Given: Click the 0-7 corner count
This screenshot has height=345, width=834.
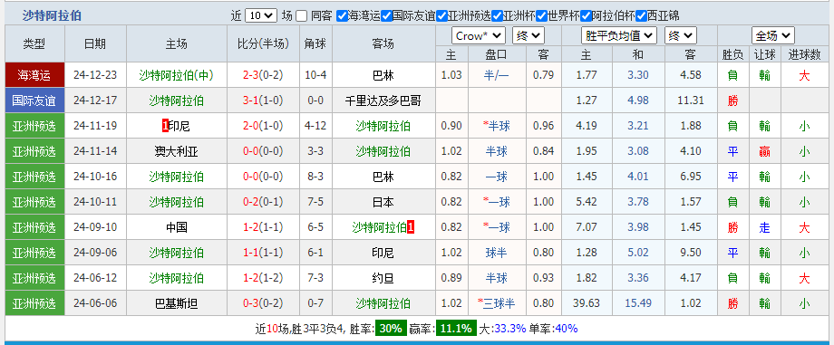Looking at the screenshot, I should (x=315, y=303).
